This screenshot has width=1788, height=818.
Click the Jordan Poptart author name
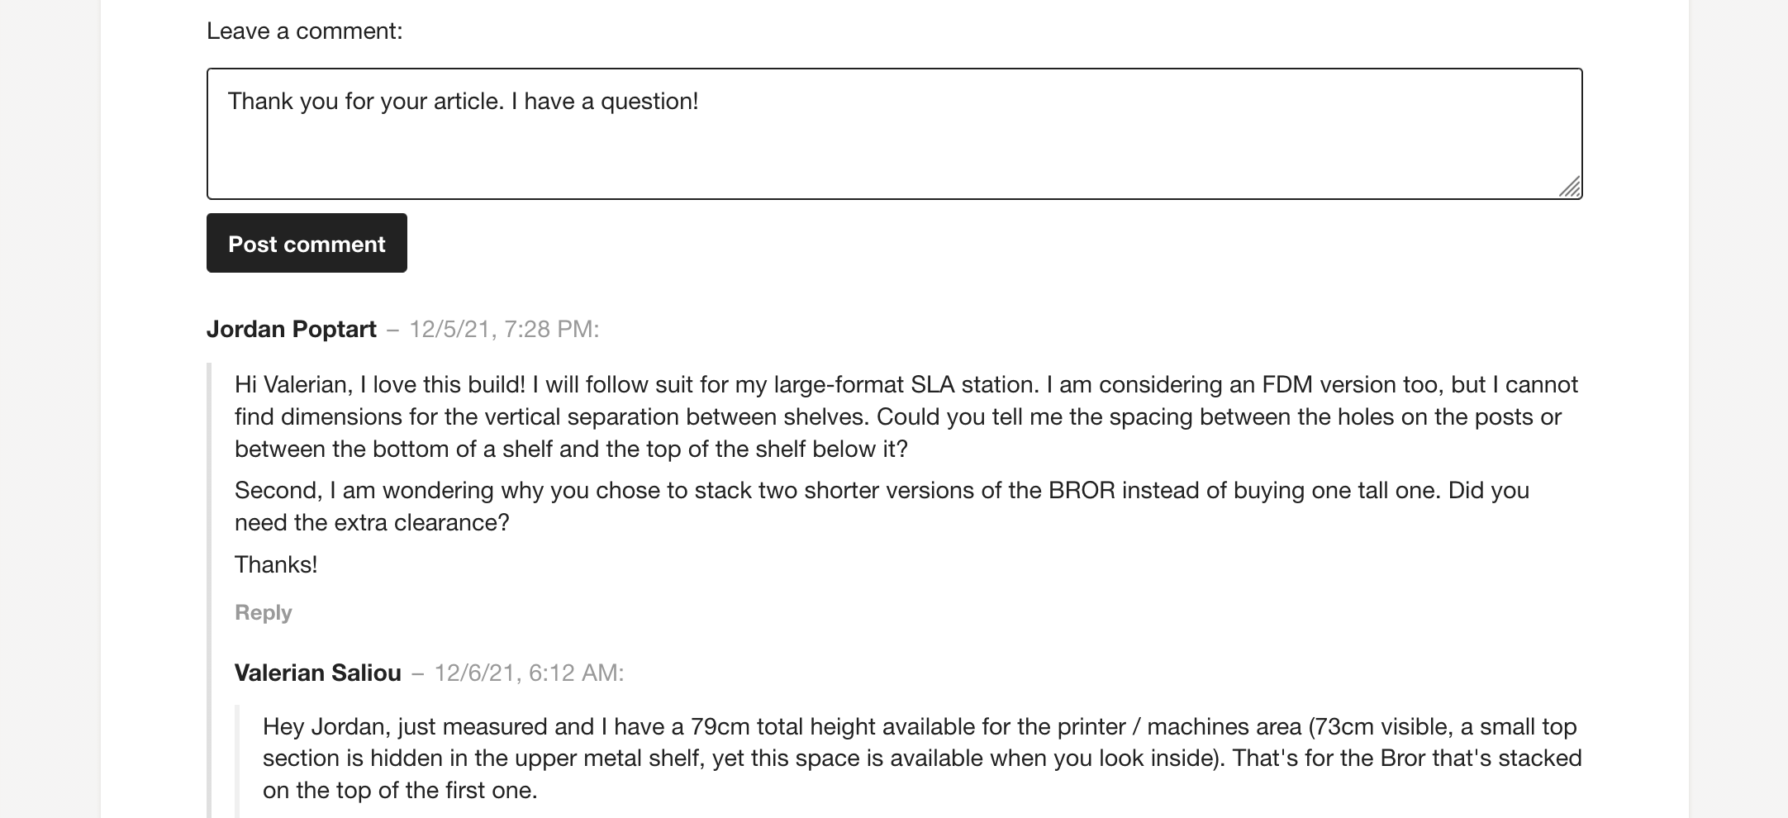pyautogui.click(x=291, y=329)
